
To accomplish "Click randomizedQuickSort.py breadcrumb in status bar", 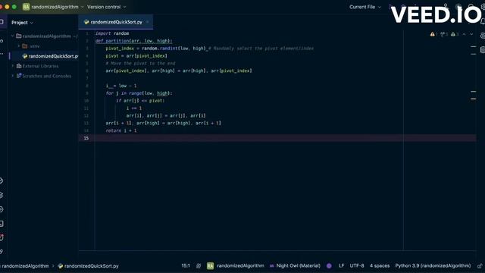I will click(89, 266).
